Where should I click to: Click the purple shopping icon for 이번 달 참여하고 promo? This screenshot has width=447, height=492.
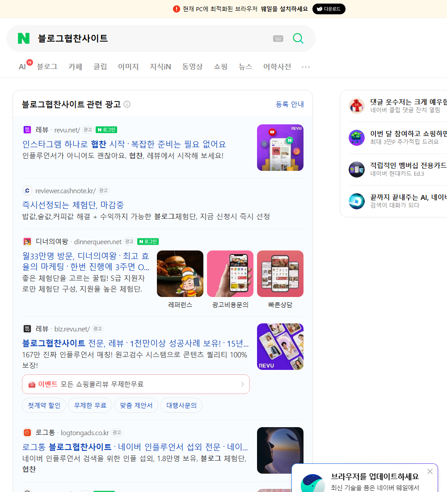(357, 137)
